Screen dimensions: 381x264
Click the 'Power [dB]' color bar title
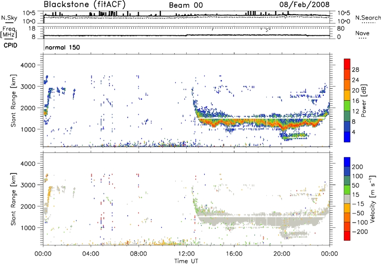[x=363, y=101]
